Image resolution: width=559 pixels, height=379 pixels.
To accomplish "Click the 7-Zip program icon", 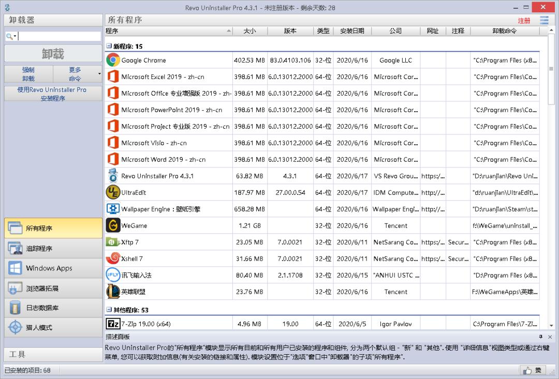I will click(x=113, y=323).
